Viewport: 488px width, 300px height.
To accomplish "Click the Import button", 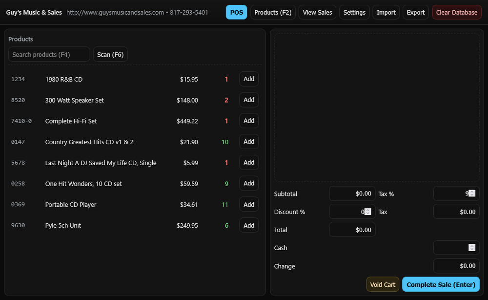I will 386,12.
